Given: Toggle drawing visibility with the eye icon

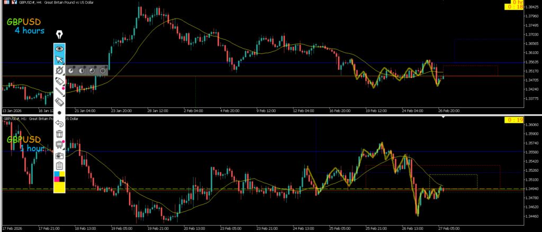Looking at the screenshot, I should pos(60,48).
